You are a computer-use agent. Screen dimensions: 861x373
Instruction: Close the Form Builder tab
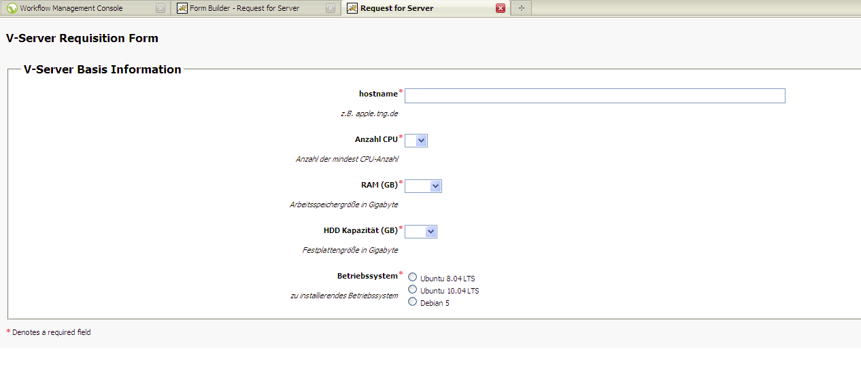331,8
